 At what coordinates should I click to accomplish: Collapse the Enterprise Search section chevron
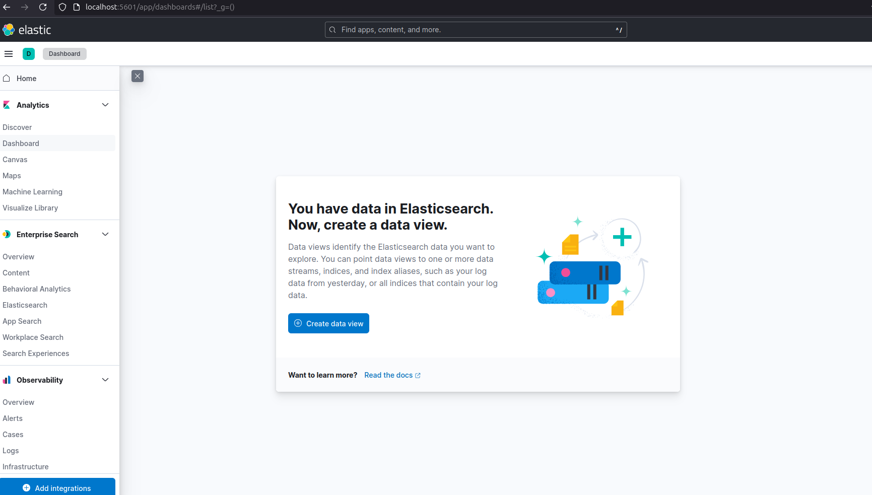point(105,234)
